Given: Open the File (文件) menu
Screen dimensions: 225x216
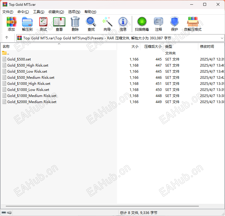Looking at the screenshot, I should (x=8, y=12).
